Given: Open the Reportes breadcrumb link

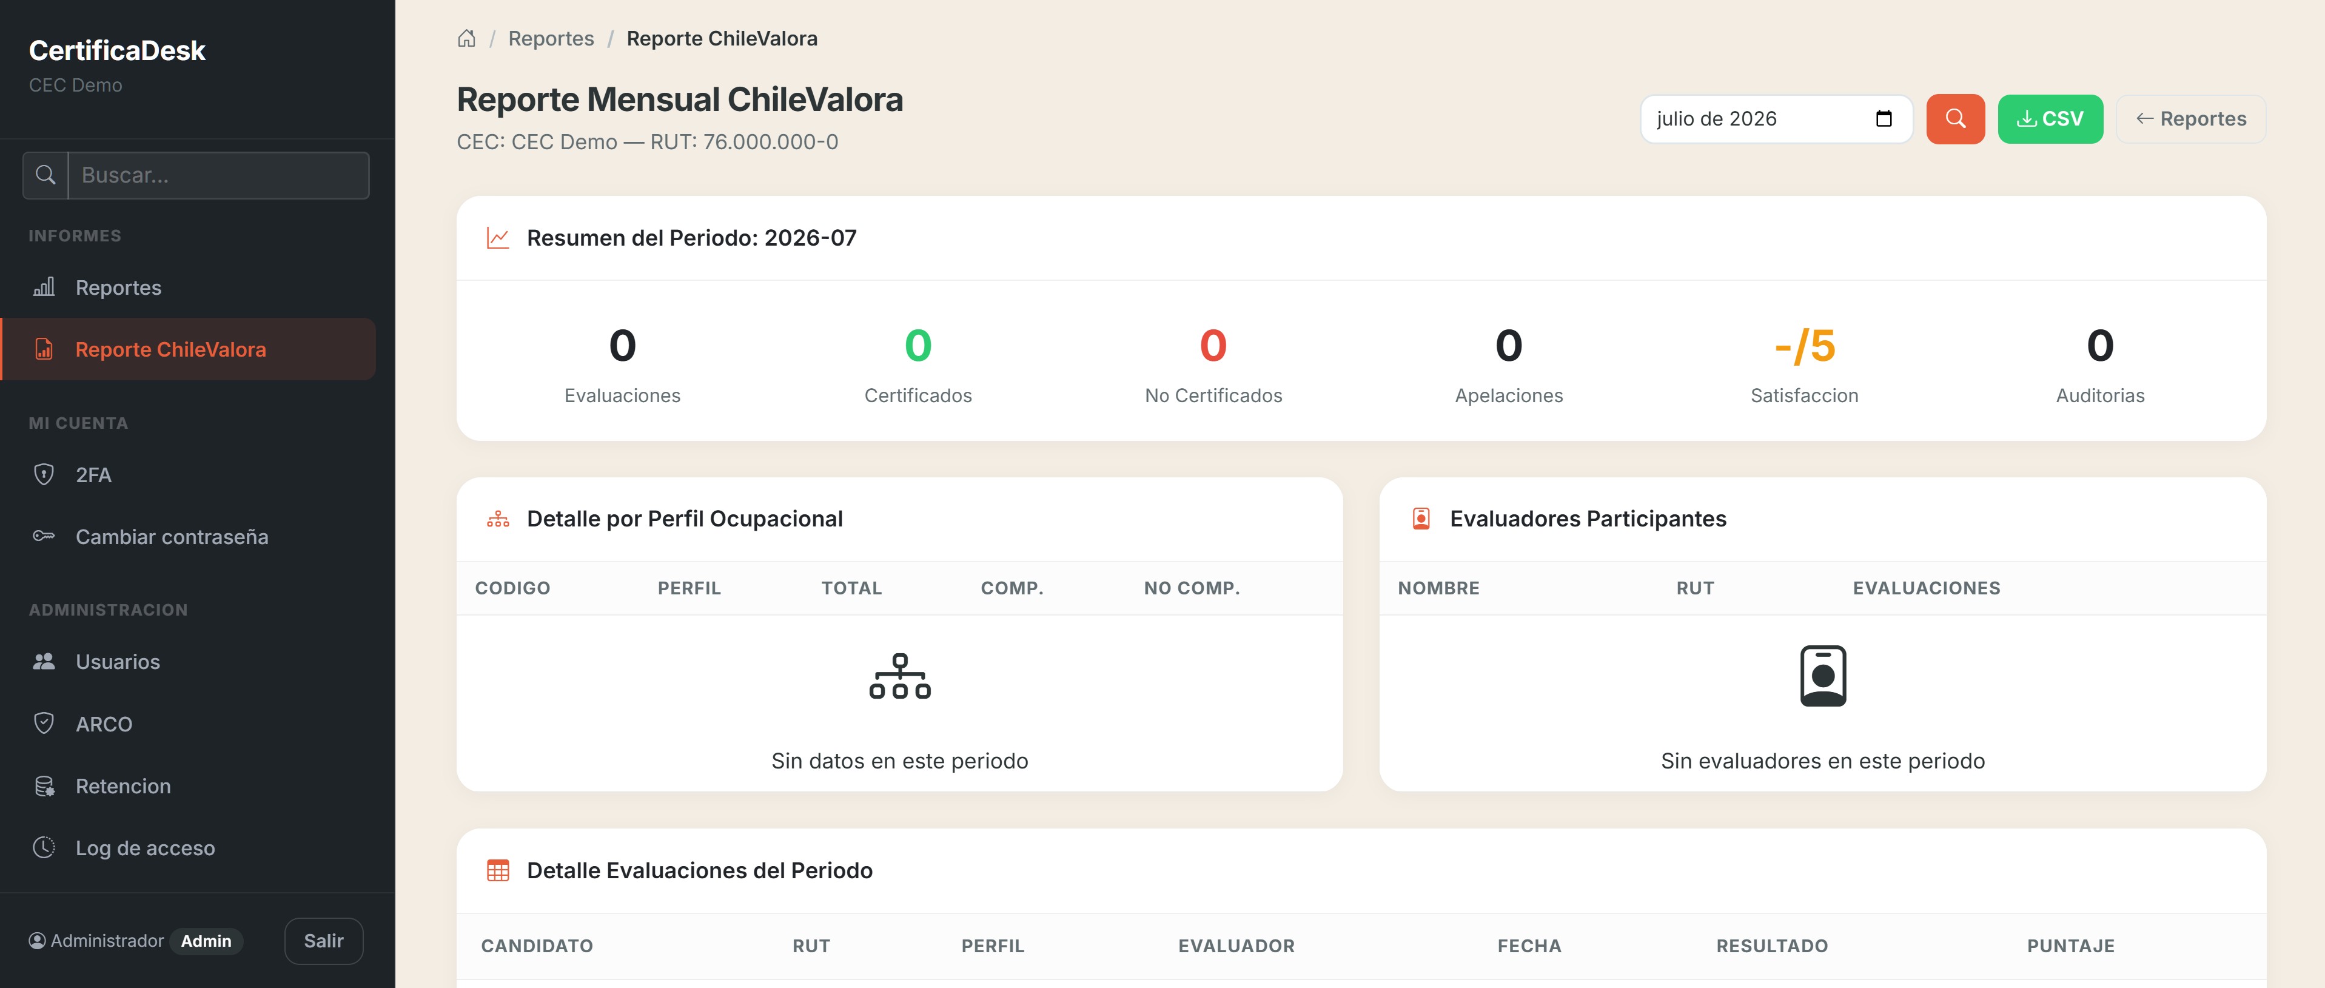Looking at the screenshot, I should coord(551,38).
